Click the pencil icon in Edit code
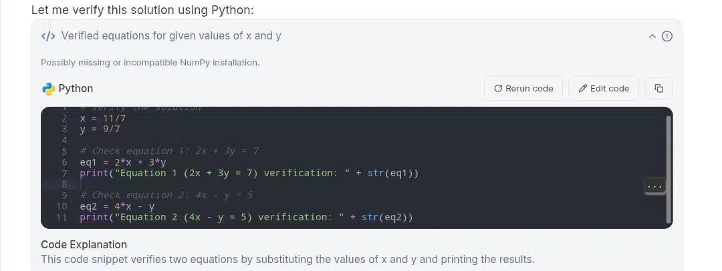This screenshot has width=722, height=271. click(582, 88)
